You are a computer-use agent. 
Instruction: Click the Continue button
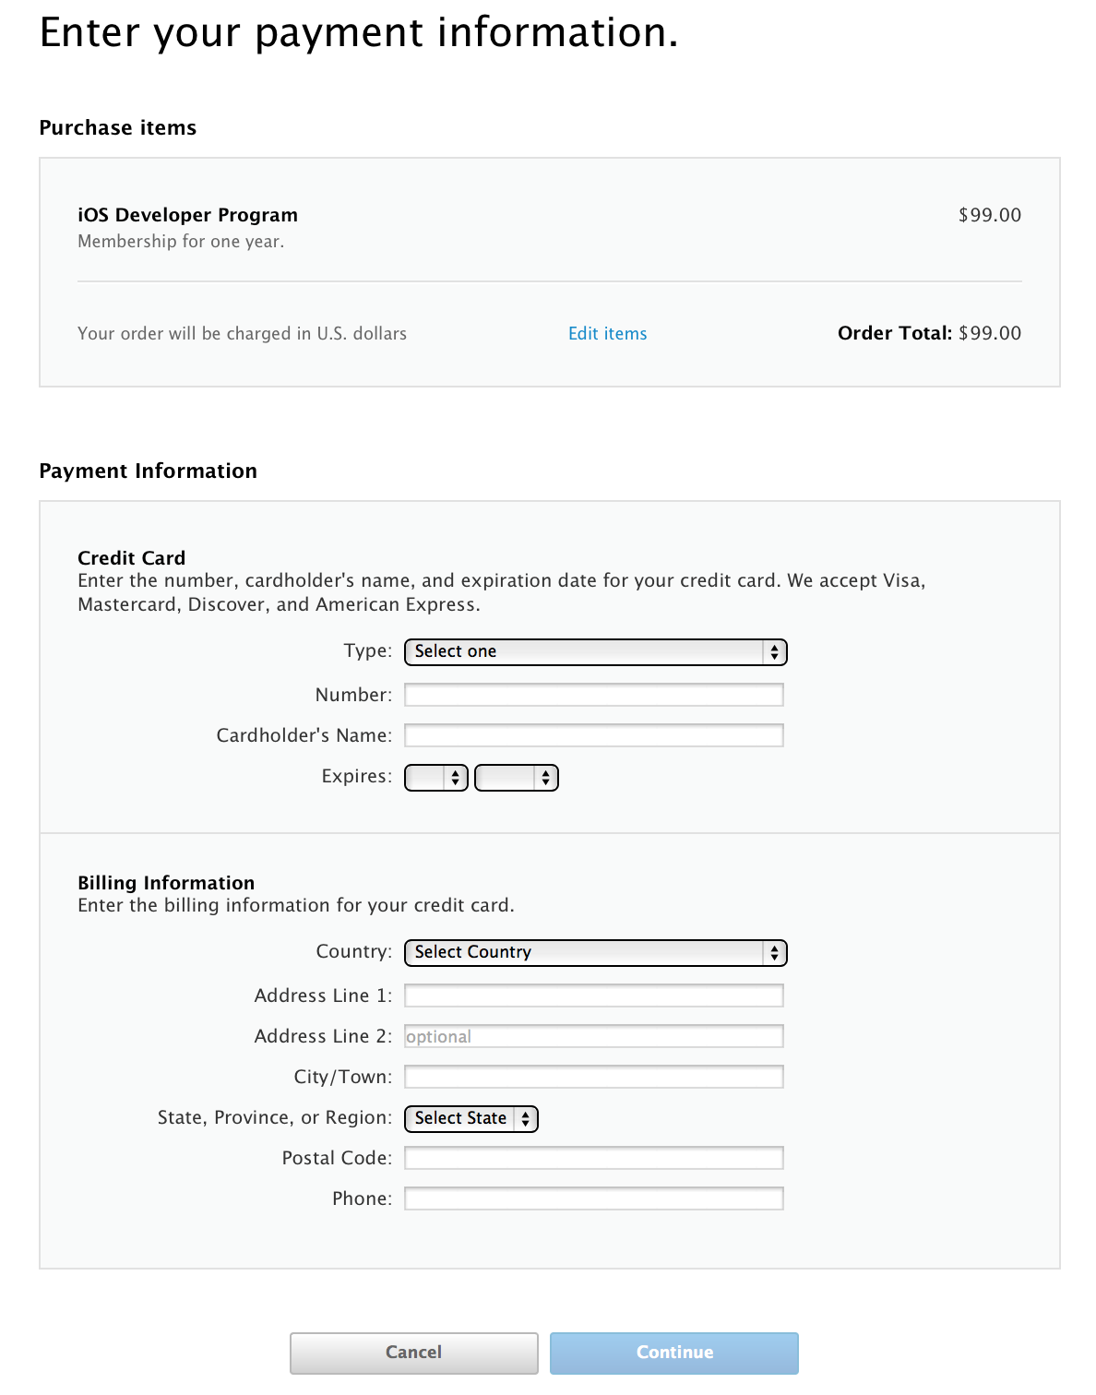674,1353
